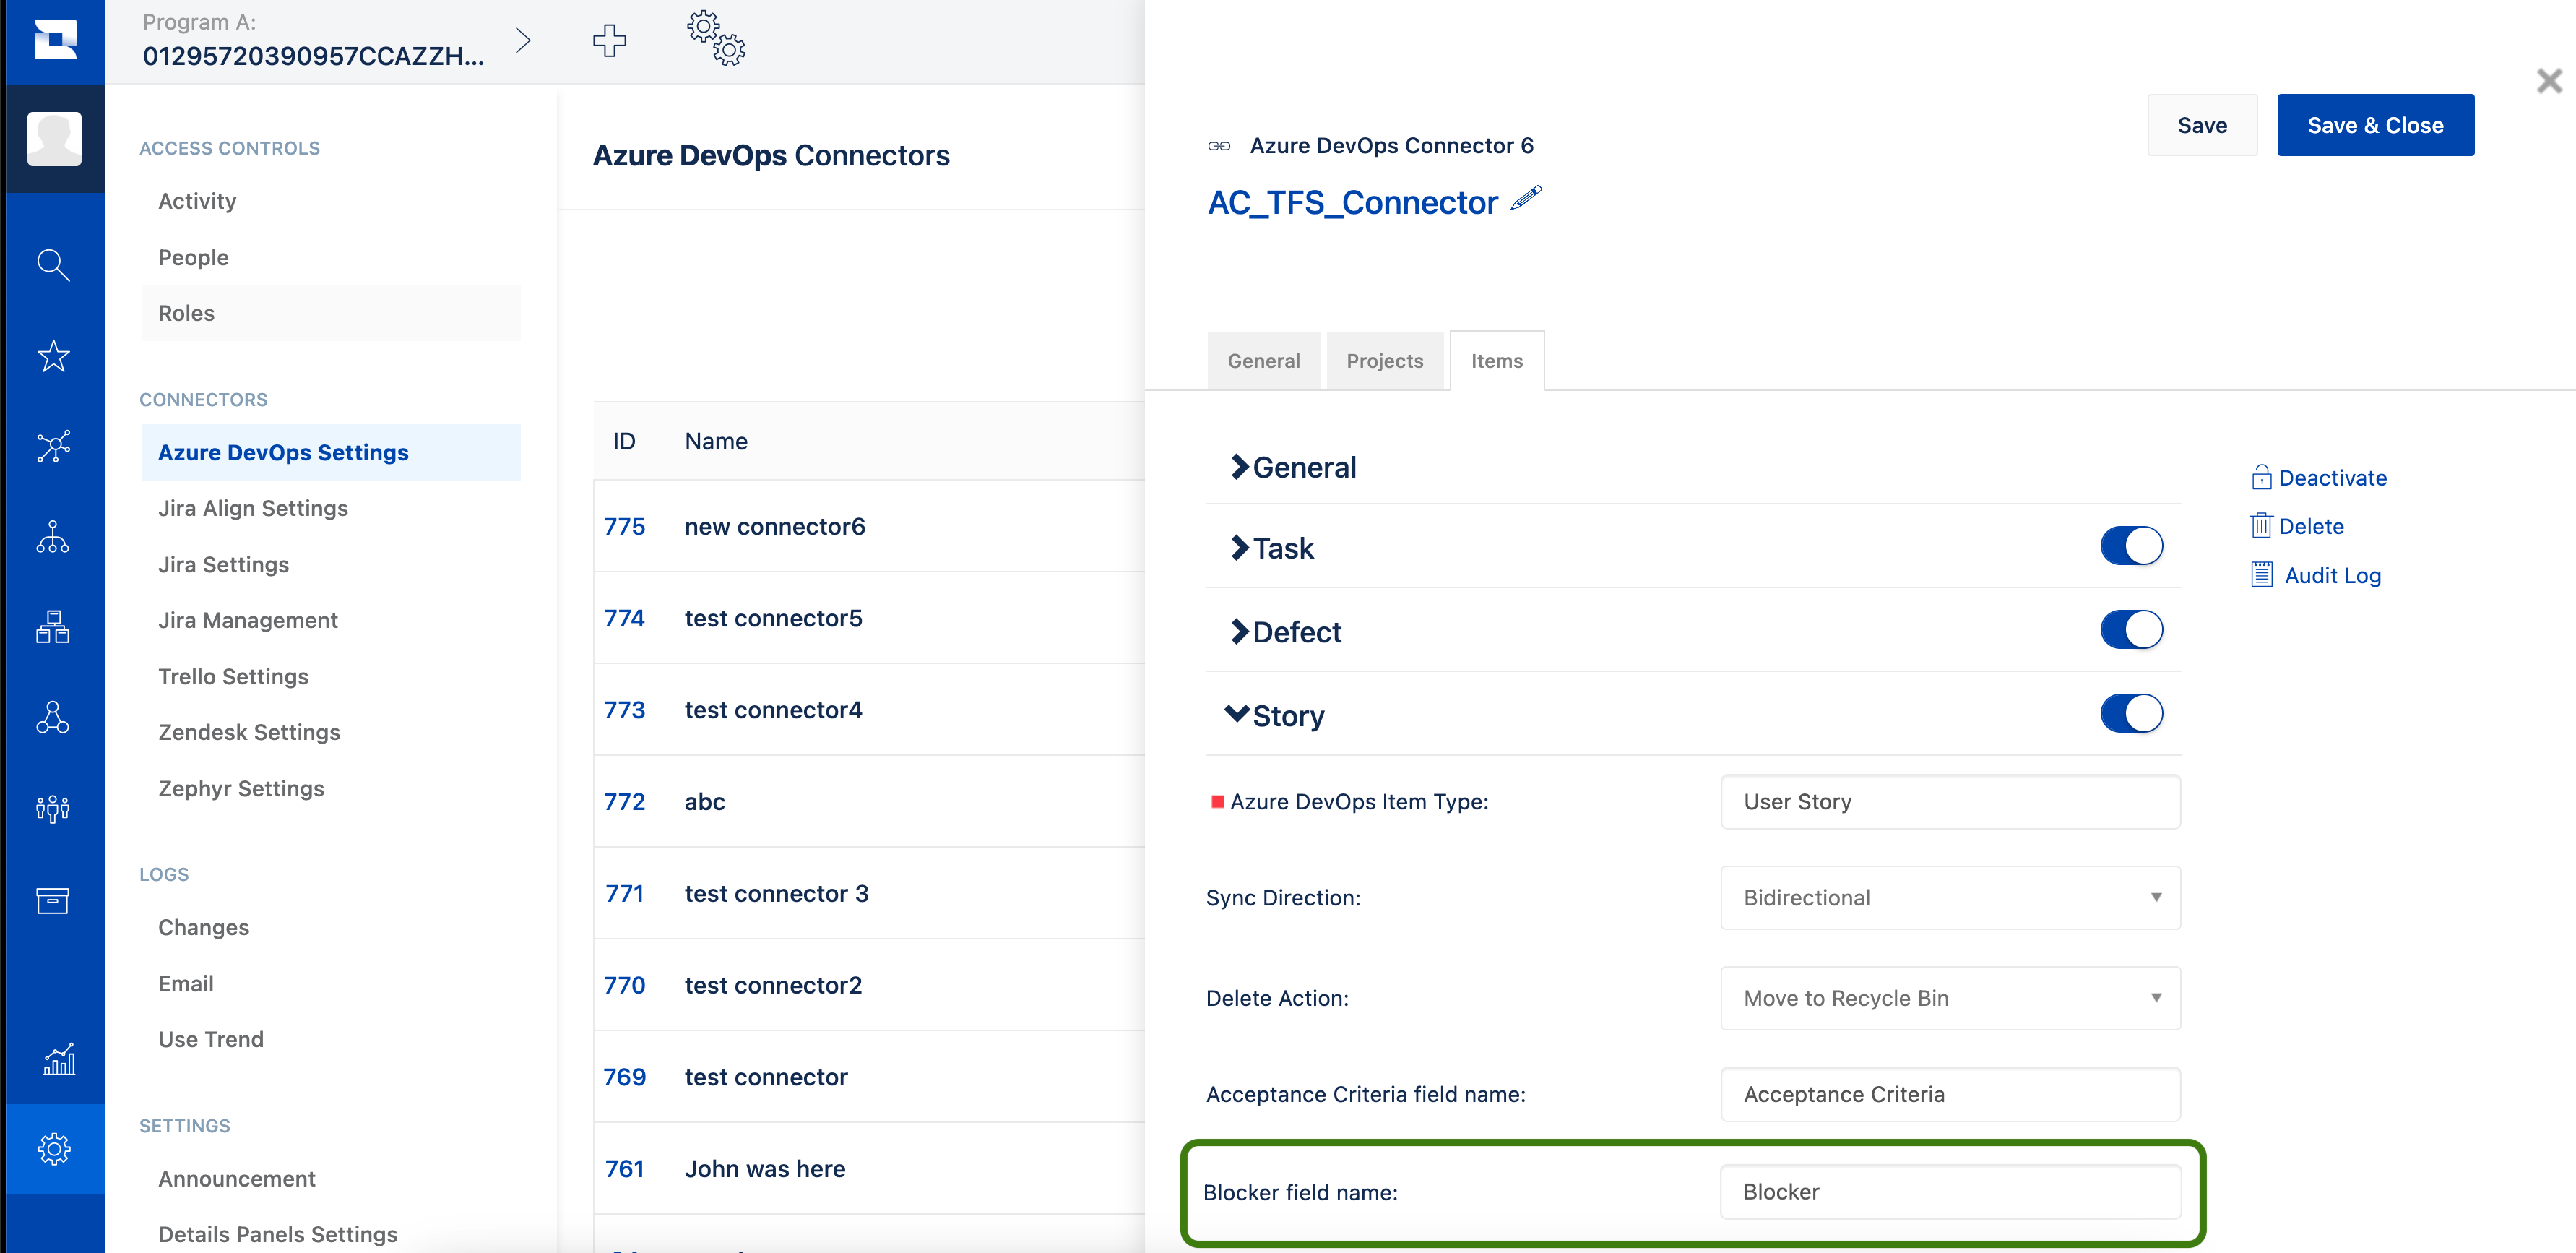Open the Audit Log link
Viewport: 2576px width, 1253px height.
pos(2316,575)
